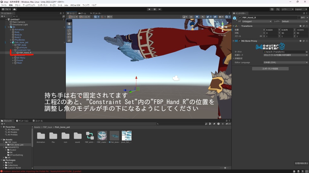Click the scale constraint link icon in Transform
The height and width of the screenshot is (173, 309).
261,36
